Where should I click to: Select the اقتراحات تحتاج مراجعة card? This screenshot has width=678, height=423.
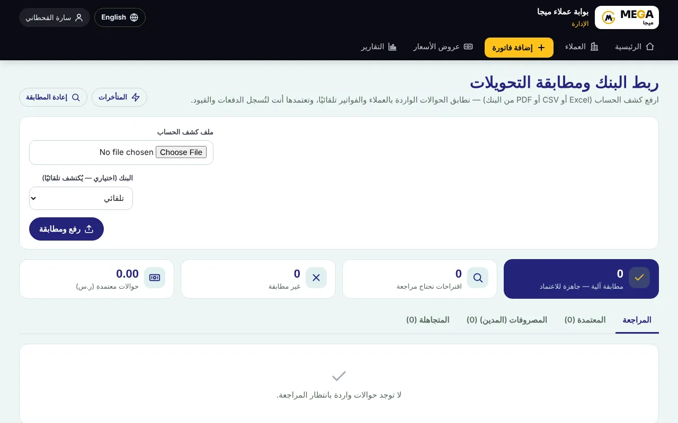click(x=420, y=279)
